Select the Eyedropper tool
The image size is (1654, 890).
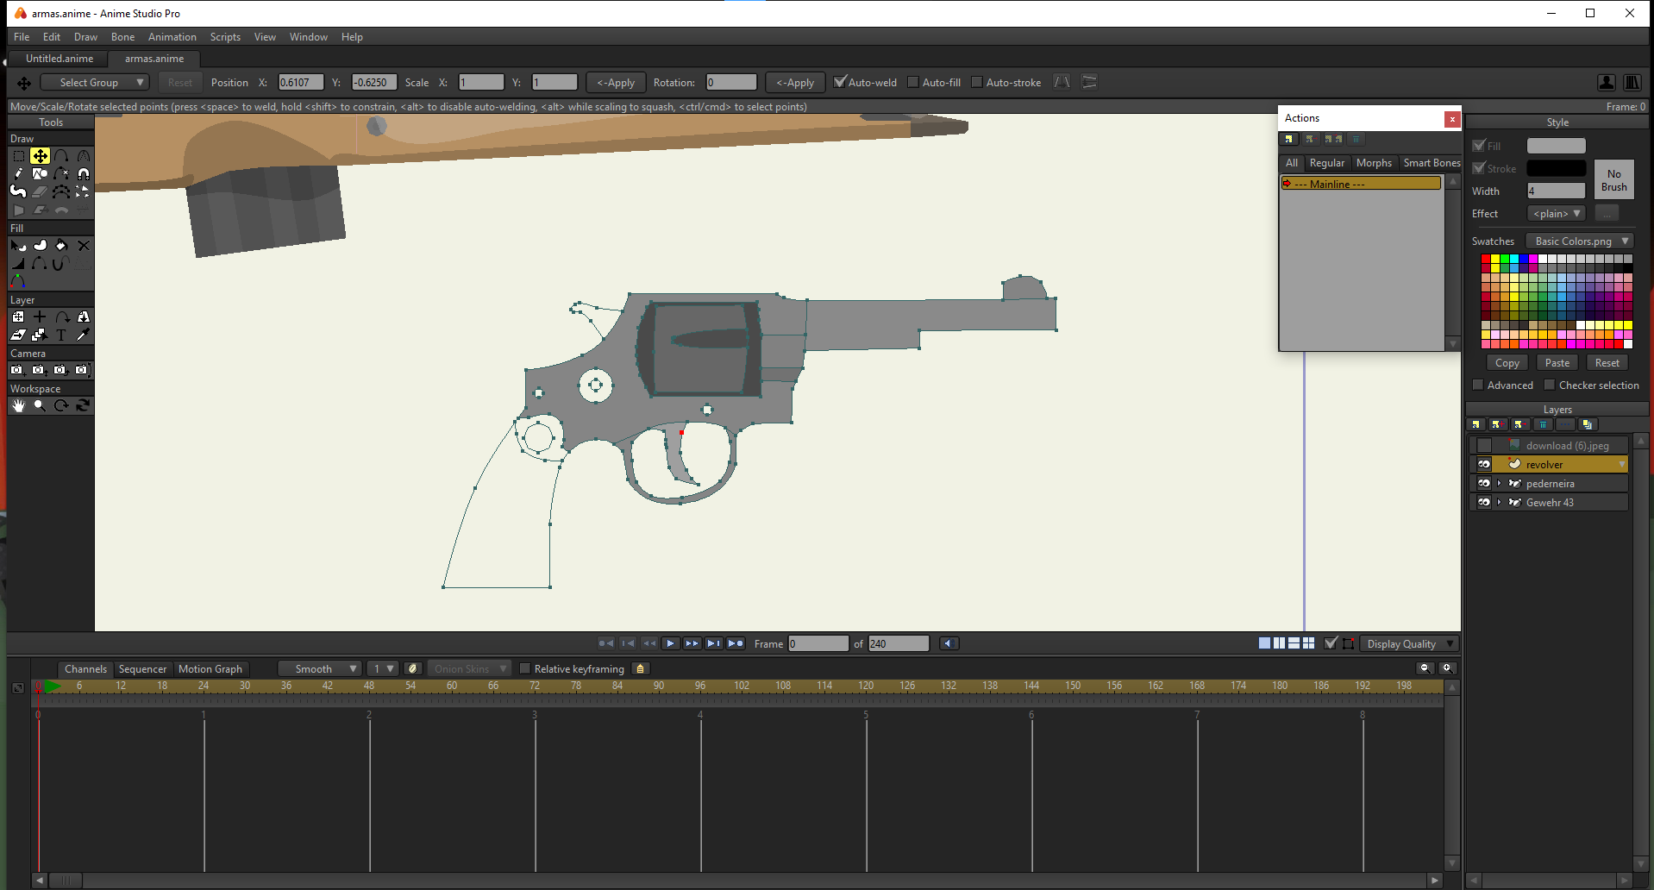(83, 335)
